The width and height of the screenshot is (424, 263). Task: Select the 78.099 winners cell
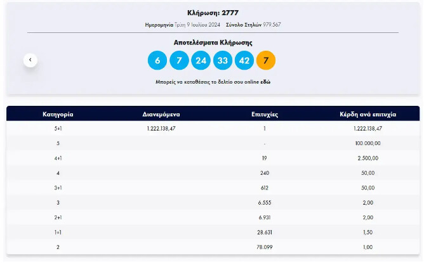(265, 247)
